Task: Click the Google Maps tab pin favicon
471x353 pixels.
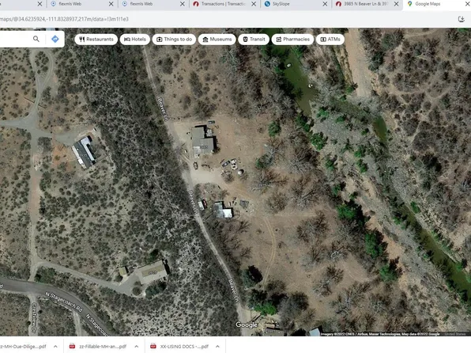Action: click(x=409, y=4)
